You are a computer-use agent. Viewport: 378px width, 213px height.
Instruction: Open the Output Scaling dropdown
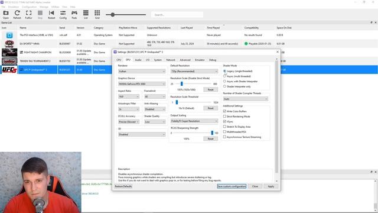pos(194,121)
